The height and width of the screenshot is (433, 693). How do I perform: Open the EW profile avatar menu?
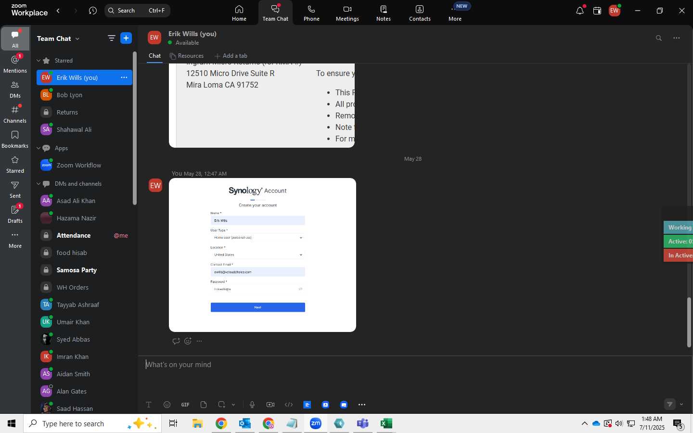point(615,11)
